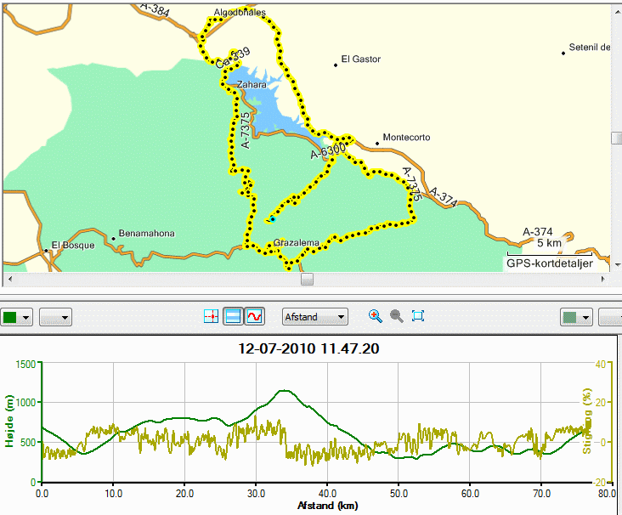Click the 80.0 tick on distance axis
Screen dimensions: 622x515
point(607,494)
